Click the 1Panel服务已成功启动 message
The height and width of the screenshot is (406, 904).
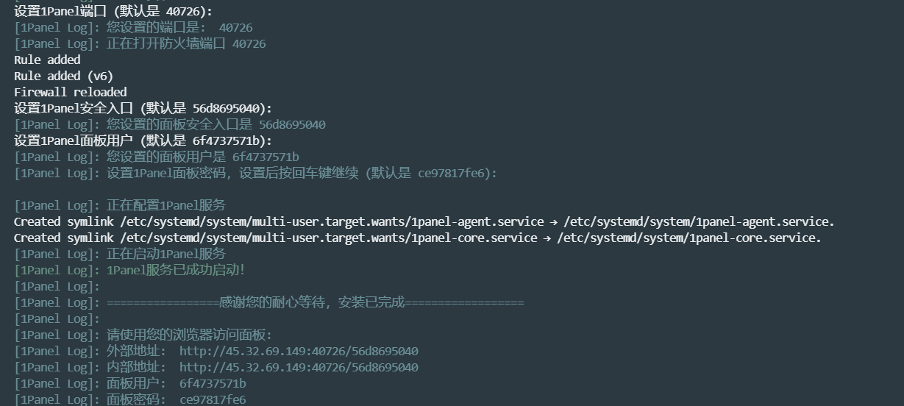pos(176,270)
